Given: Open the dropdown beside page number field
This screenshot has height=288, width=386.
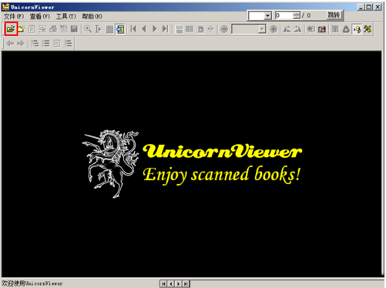Looking at the screenshot, I should 267,15.
